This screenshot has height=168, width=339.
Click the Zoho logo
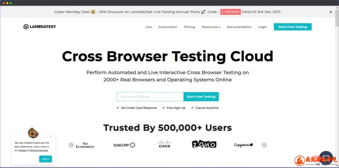pyautogui.click(x=204, y=144)
